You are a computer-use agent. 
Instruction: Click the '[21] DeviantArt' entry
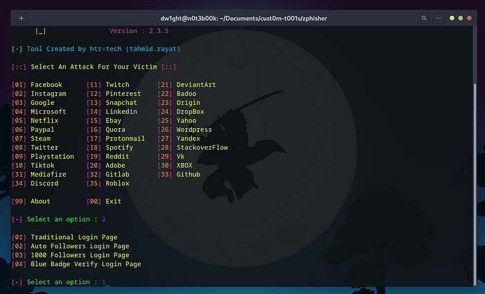click(187, 85)
